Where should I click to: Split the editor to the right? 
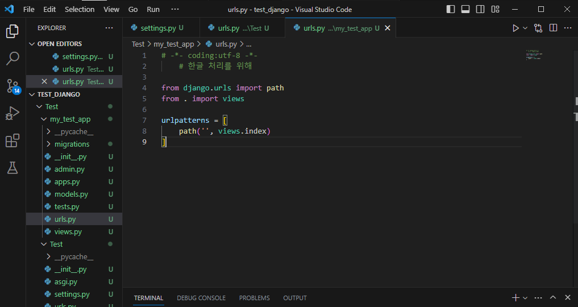pos(554,28)
